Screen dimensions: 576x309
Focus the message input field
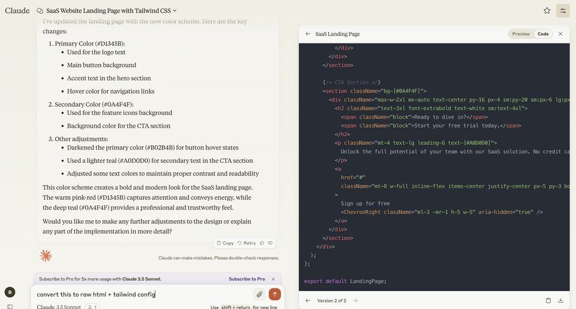[143, 294]
